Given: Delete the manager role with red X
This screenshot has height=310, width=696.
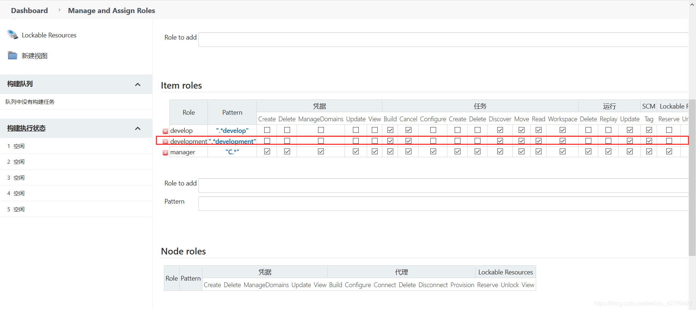Looking at the screenshot, I should point(165,153).
